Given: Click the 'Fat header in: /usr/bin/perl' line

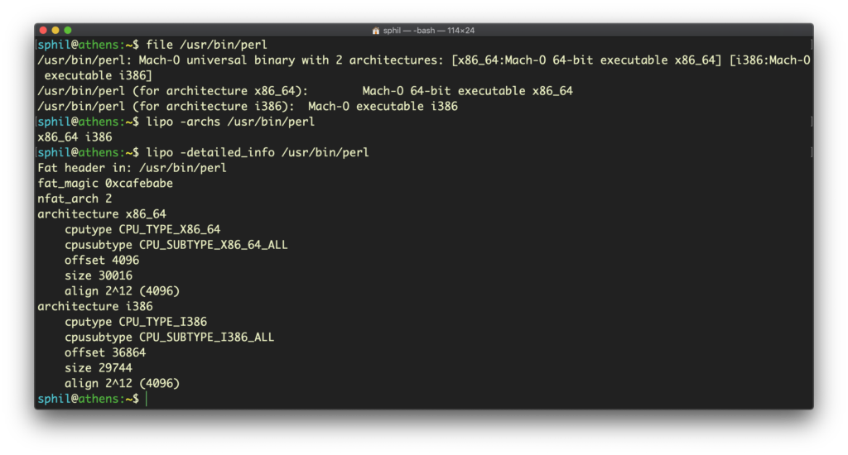Looking at the screenshot, I should point(132,168).
